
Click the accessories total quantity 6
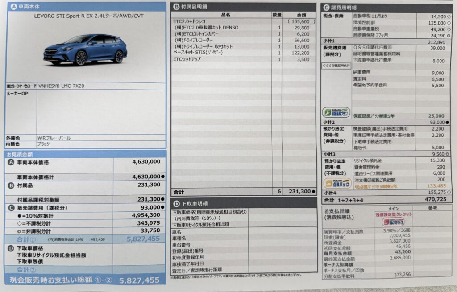pyautogui.click(x=279, y=191)
